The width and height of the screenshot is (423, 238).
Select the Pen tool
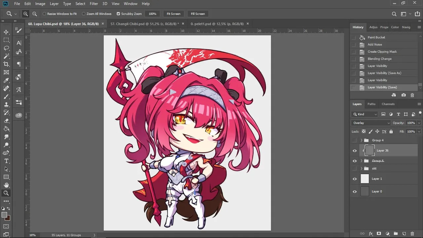(6, 153)
